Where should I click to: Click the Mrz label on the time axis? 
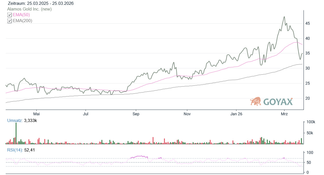[284, 114]
